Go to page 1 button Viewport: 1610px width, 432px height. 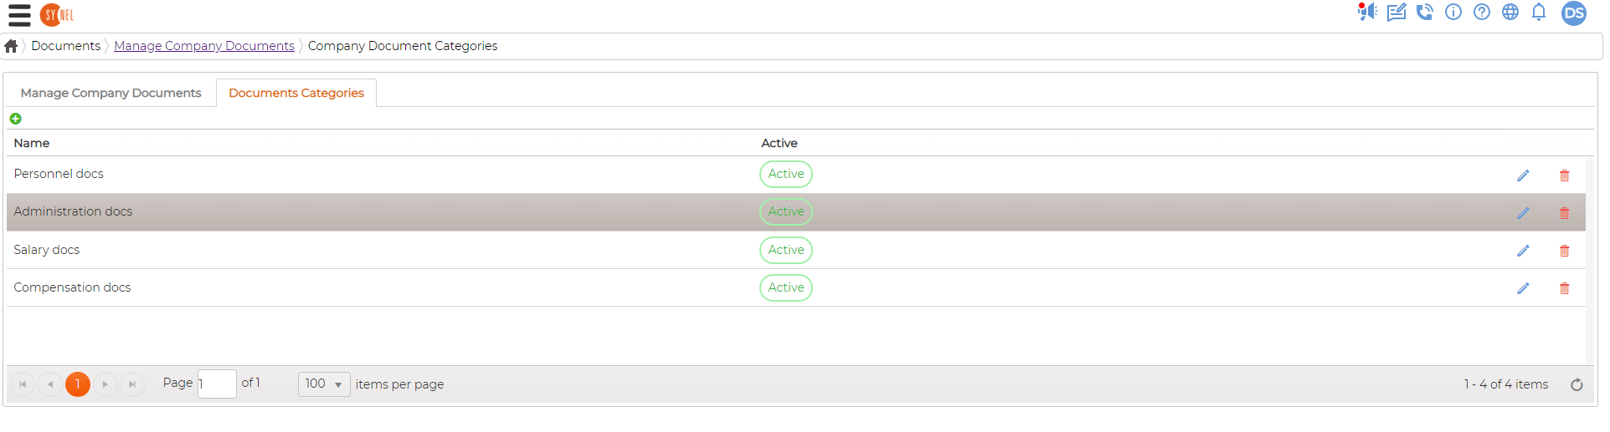[78, 384]
